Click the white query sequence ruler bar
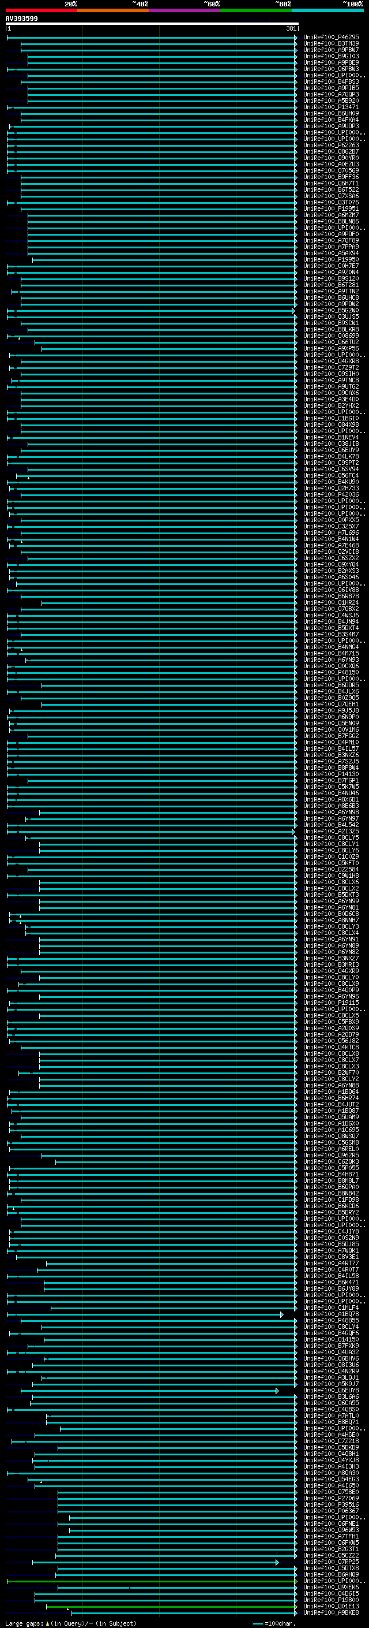 [x=152, y=23]
